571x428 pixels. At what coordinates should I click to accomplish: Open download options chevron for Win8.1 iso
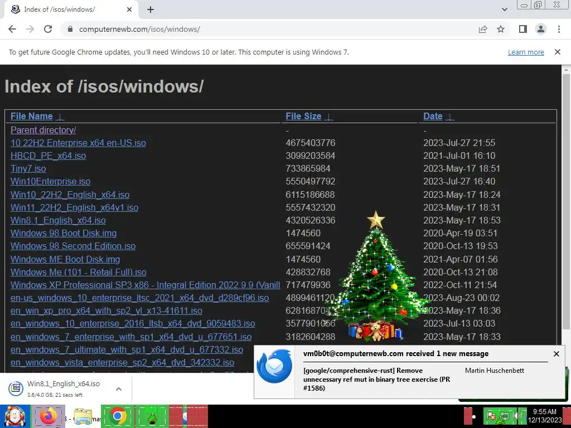pyautogui.click(x=118, y=389)
